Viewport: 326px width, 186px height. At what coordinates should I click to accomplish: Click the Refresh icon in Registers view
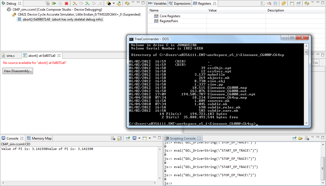(x=307, y=3)
